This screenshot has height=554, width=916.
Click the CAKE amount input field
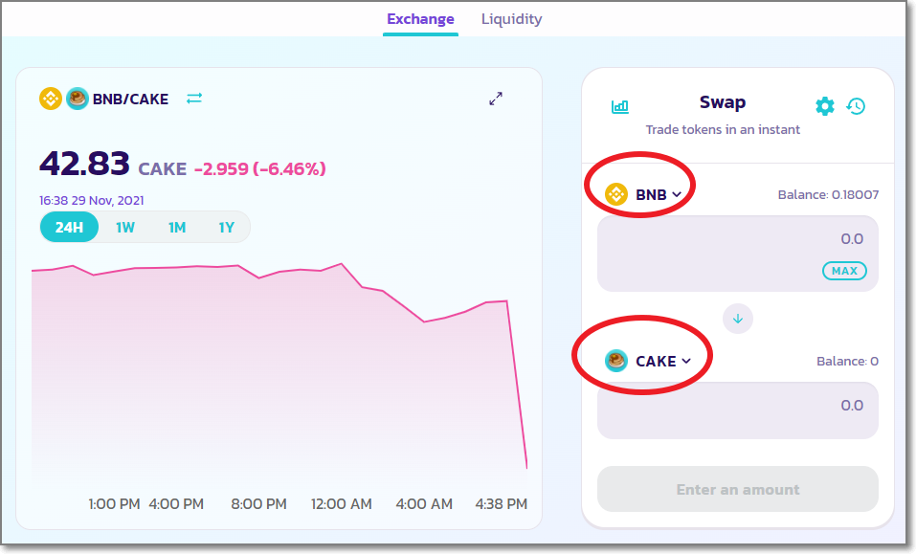[738, 410]
